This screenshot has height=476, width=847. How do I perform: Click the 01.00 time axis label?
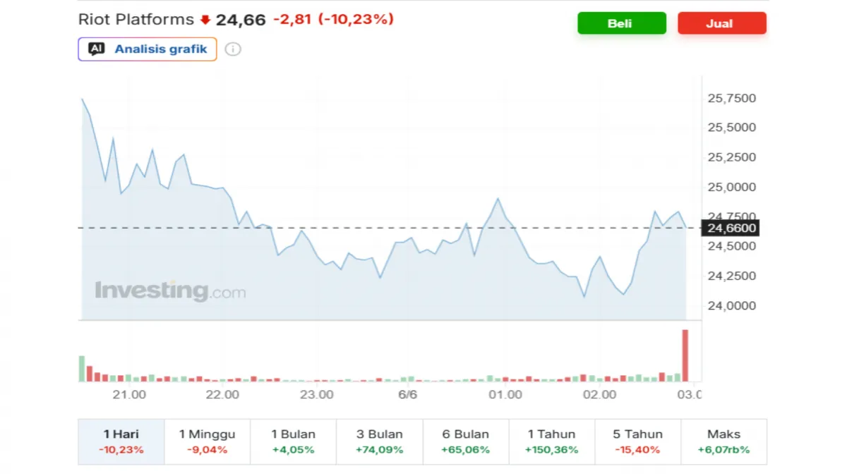[505, 395]
